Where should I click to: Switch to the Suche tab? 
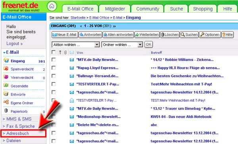tap(177, 9)
